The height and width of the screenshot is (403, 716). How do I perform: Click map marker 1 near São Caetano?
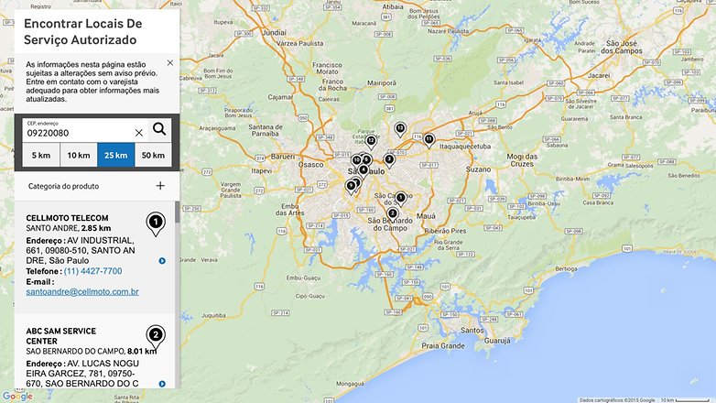click(400, 199)
